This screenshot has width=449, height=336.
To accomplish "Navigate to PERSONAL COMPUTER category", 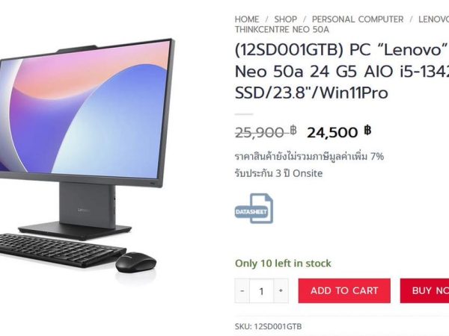I will 358,19.
